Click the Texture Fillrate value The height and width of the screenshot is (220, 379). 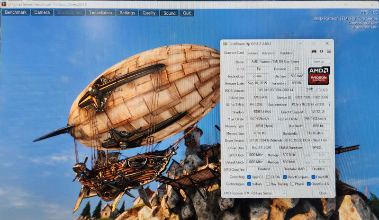tap(315, 119)
